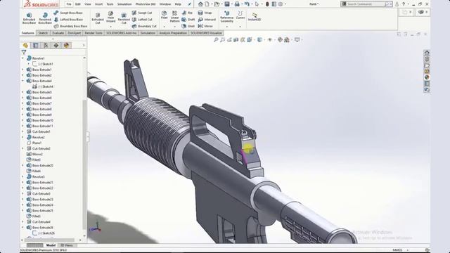
Task: Open the PhotoView 360 menu
Action: [146, 4]
